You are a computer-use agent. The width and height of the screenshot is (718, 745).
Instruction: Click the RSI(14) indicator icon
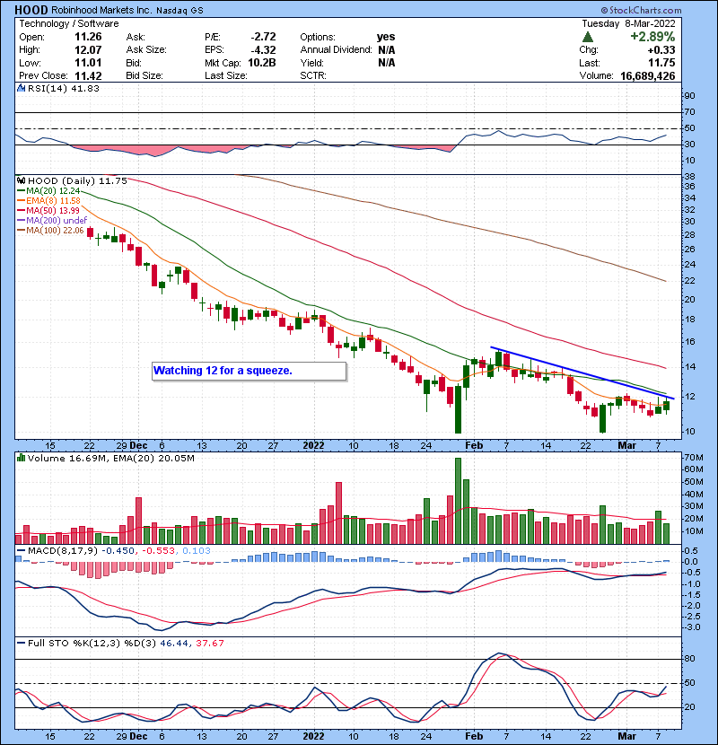(x=21, y=88)
